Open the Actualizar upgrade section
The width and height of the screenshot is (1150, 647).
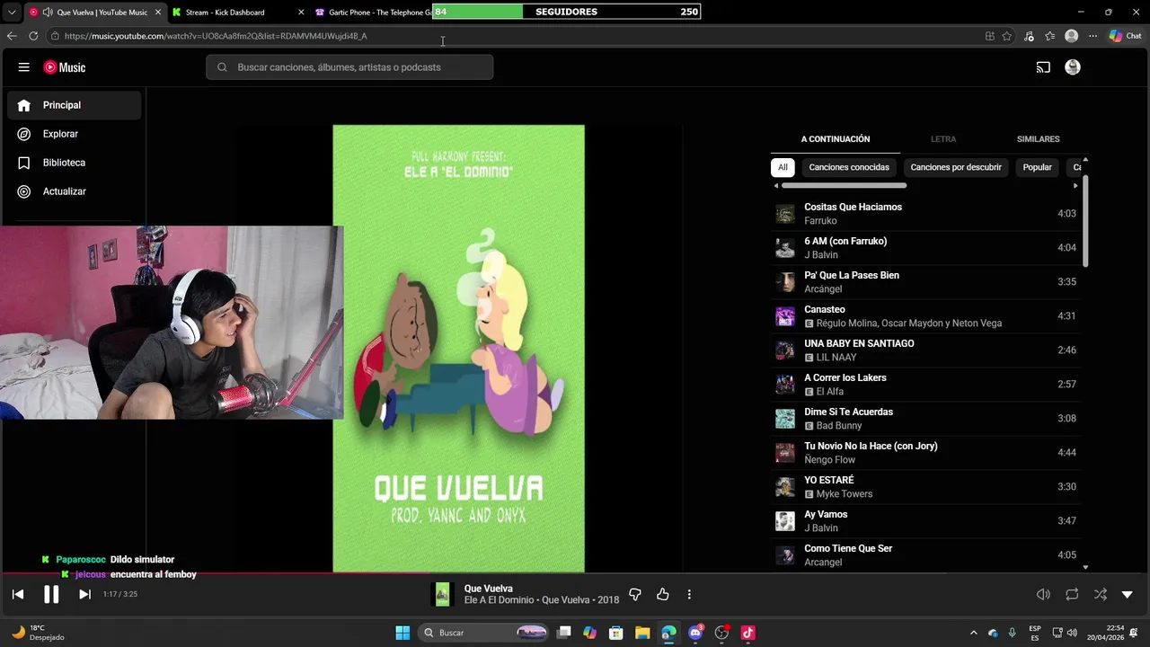[x=75, y=191]
